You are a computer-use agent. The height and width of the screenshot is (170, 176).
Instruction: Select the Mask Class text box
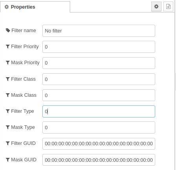(x=99, y=95)
